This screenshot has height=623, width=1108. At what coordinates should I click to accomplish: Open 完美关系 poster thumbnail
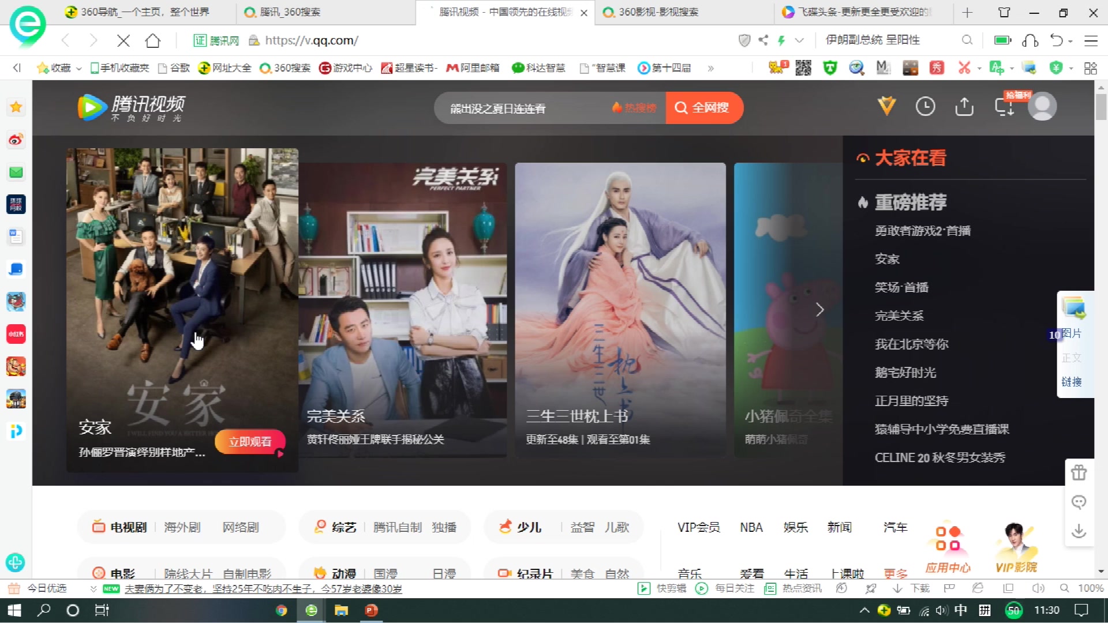pos(403,310)
